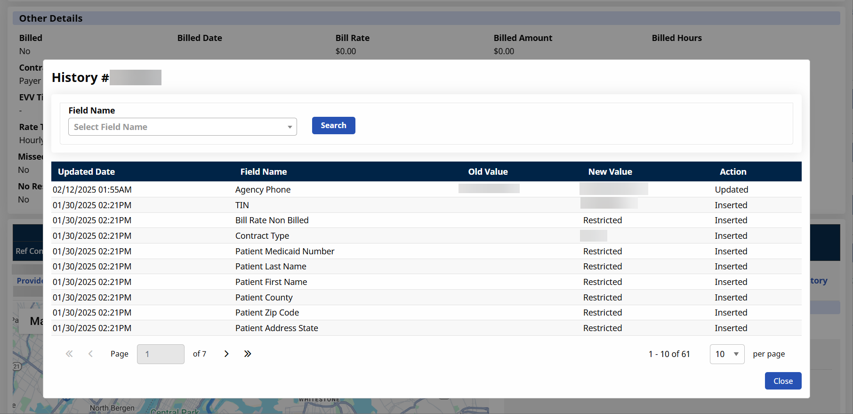Select the Bill Rate Non Billed row
Image resolution: width=853 pixels, height=414 pixels.
point(272,220)
